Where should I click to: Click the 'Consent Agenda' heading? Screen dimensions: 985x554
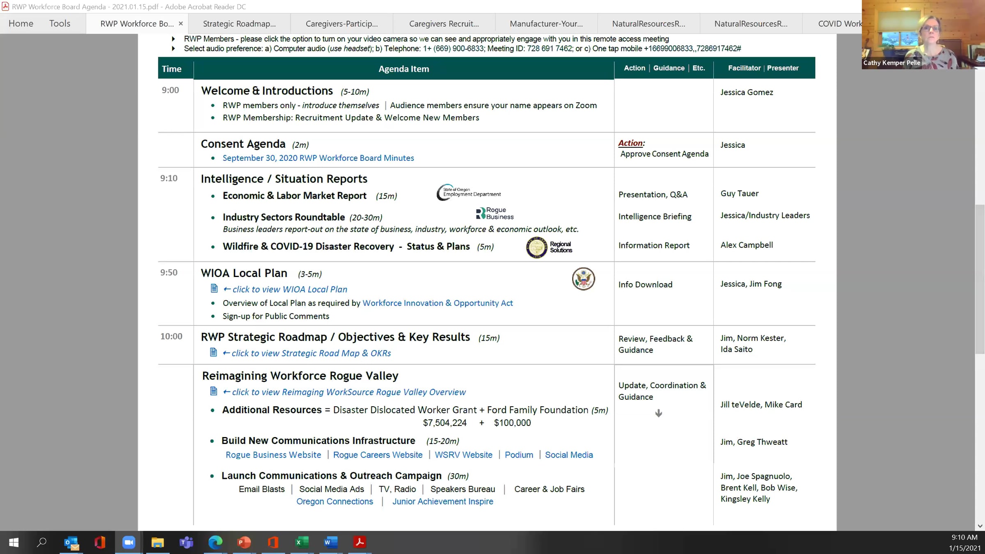(243, 144)
